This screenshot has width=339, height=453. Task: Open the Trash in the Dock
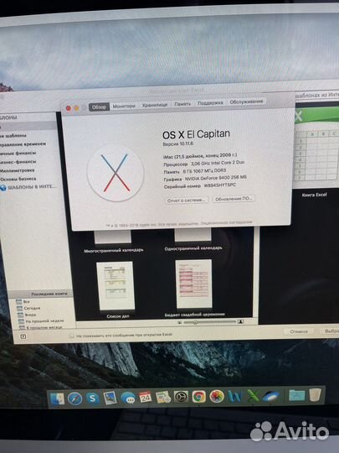315,394
